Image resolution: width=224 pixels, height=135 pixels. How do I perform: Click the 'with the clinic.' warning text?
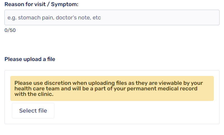click(x=34, y=94)
